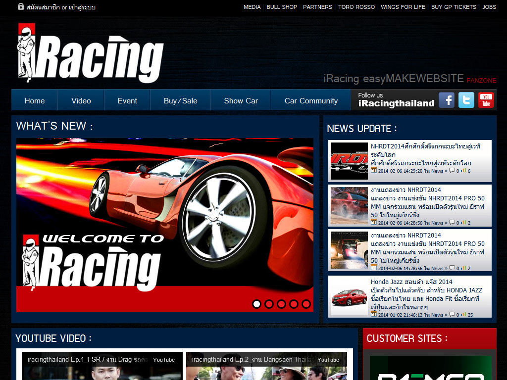507x380 pixels.
Task: Click calendar icon on first NHRDT2014 news item
Action: (374, 170)
